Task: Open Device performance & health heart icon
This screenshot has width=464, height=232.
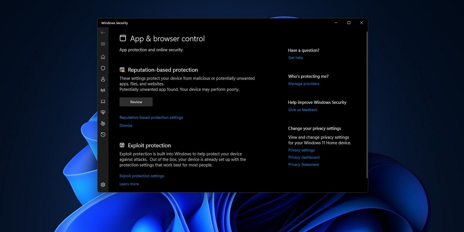Action: 103,112
